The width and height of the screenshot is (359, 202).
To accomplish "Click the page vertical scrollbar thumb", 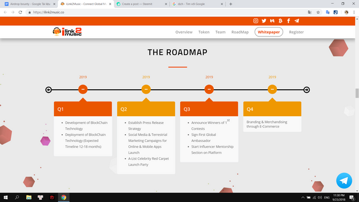I will (357, 93).
